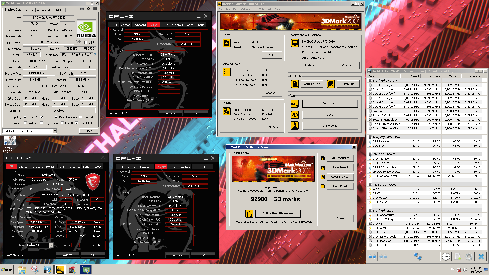Click the Demo eye icon in 3DMark
Screen dimensions: 489x275
point(295,115)
